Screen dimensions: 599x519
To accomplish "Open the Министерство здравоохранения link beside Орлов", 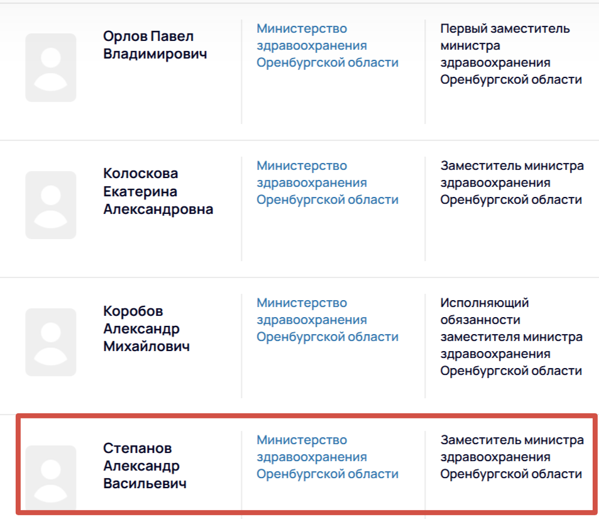I will [x=327, y=45].
